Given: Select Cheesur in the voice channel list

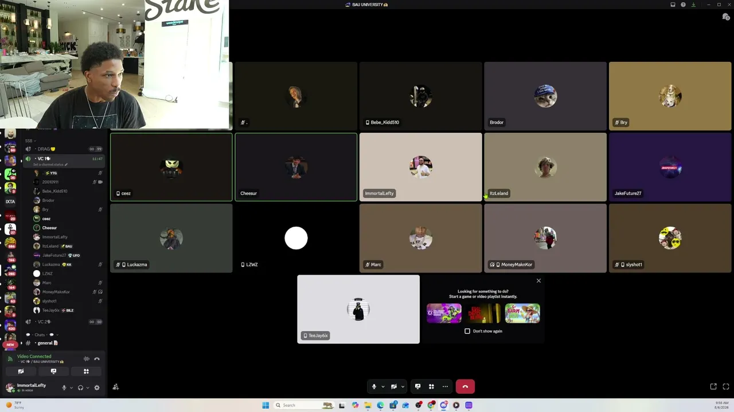Looking at the screenshot, I should [x=68, y=228].
